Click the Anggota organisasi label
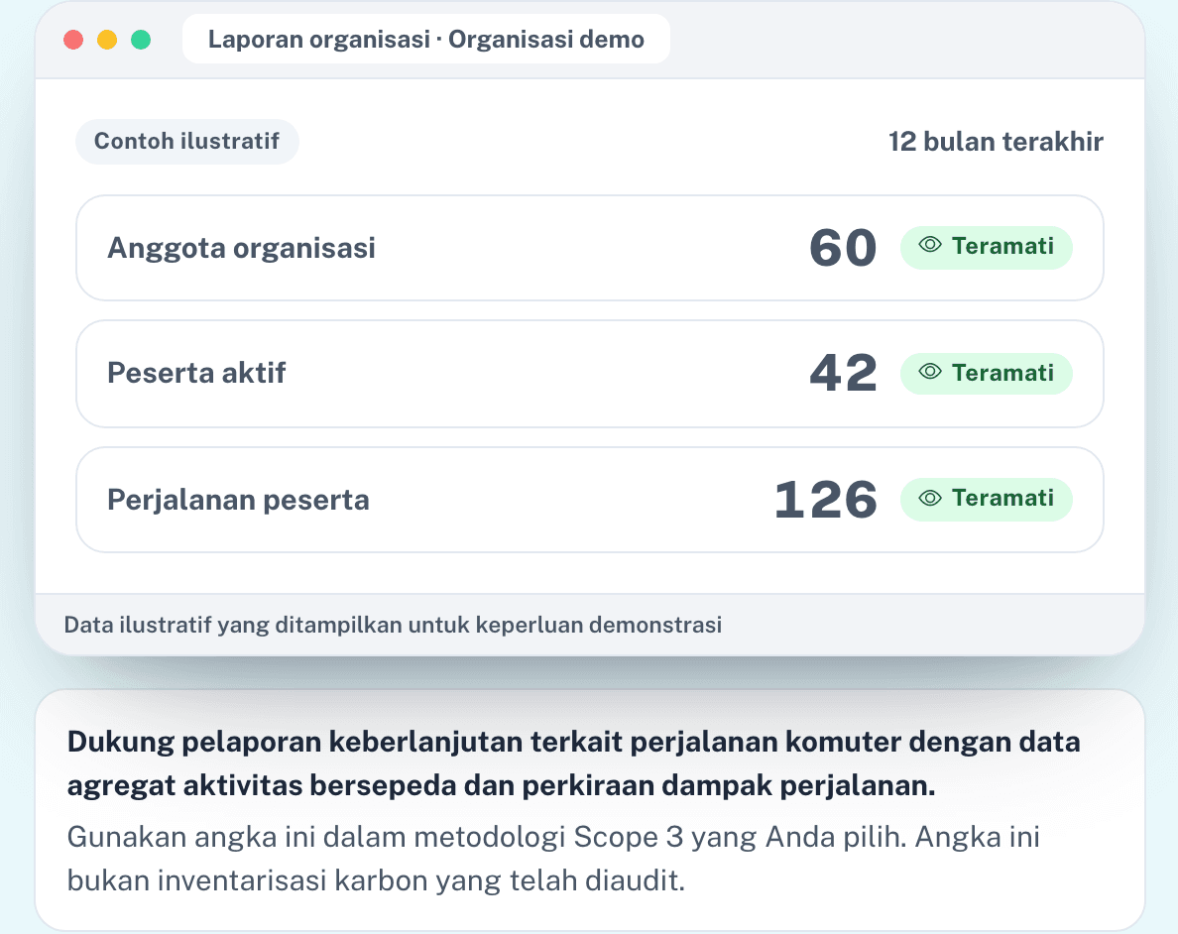 point(241,248)
